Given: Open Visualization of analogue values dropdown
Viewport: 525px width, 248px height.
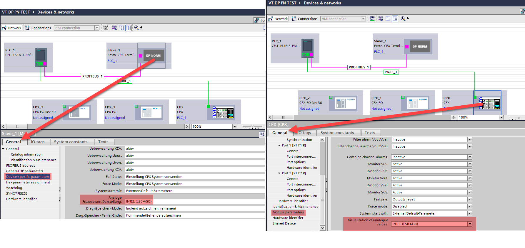Looking at the screenshot, I should coord(470,224).
